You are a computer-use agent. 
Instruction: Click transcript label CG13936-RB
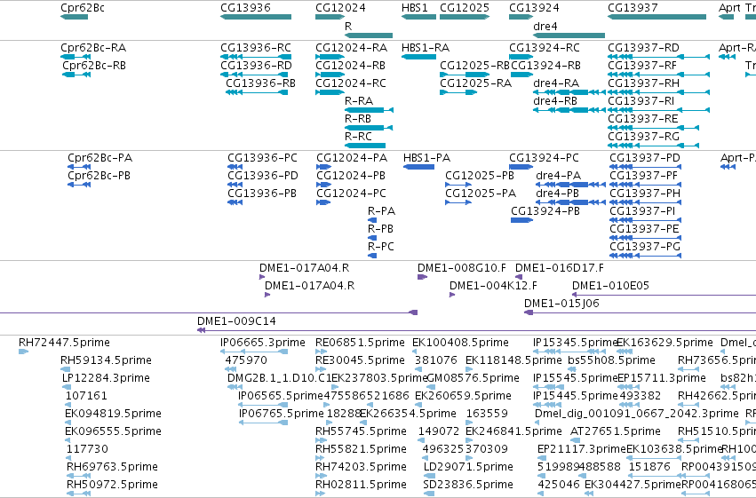click(x=260, y=83)
